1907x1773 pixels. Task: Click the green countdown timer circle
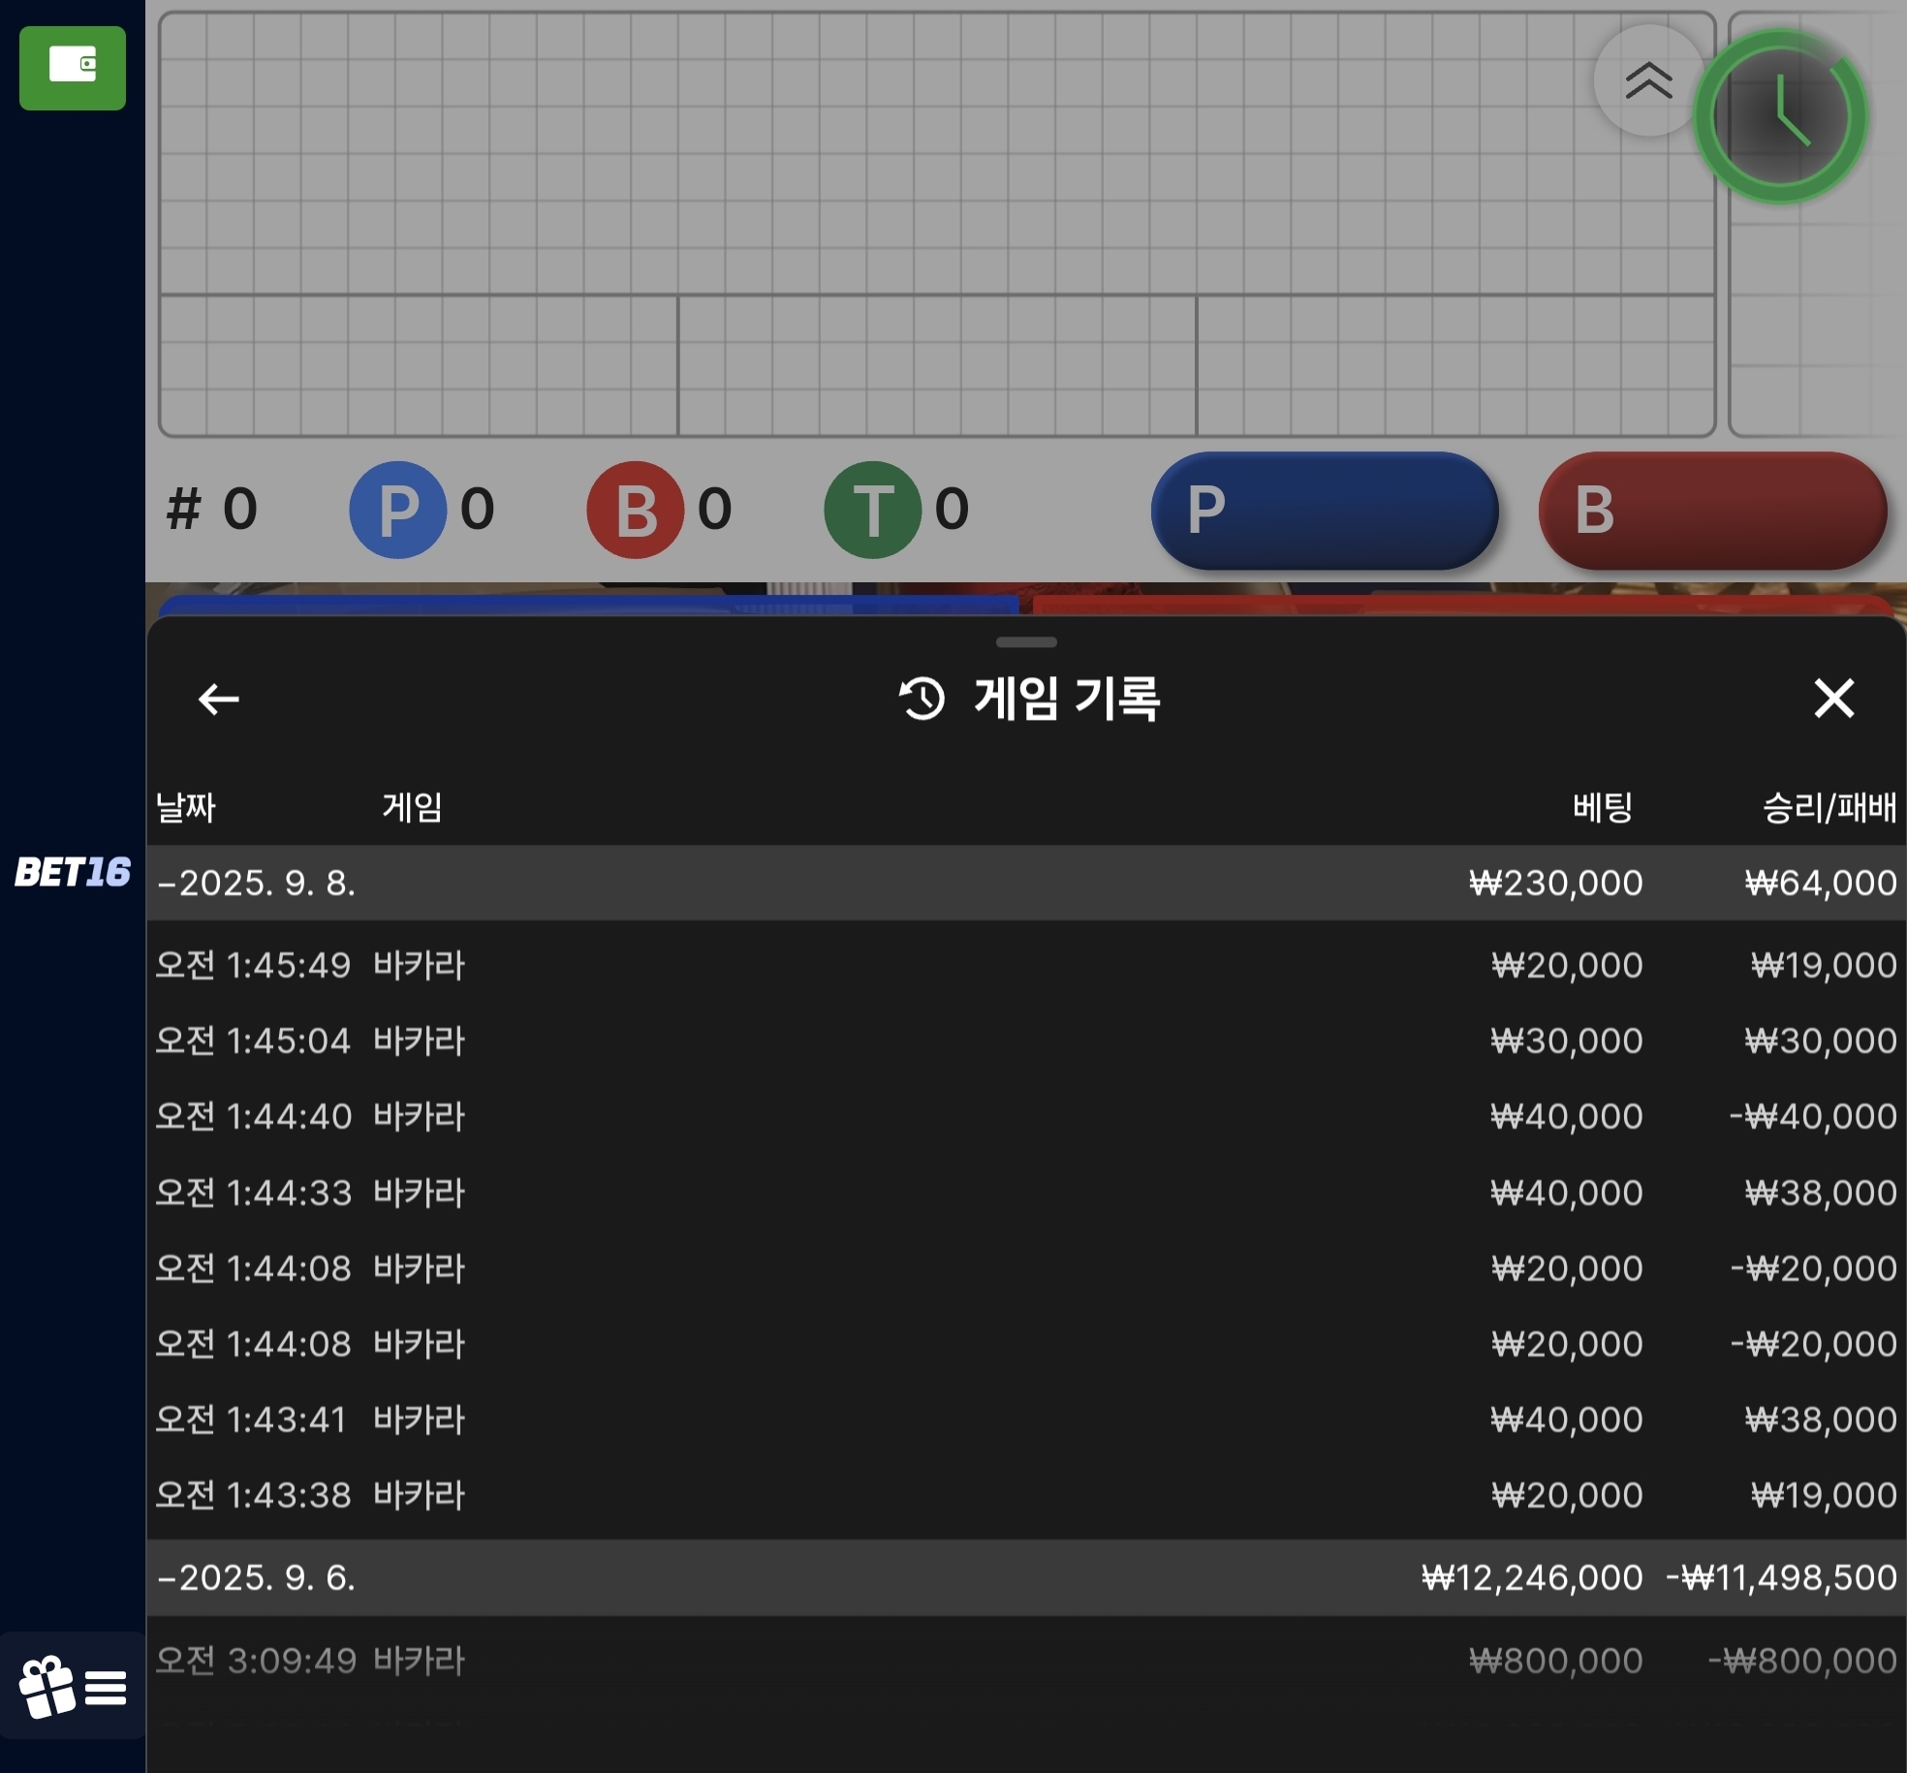coord(1780,116)
